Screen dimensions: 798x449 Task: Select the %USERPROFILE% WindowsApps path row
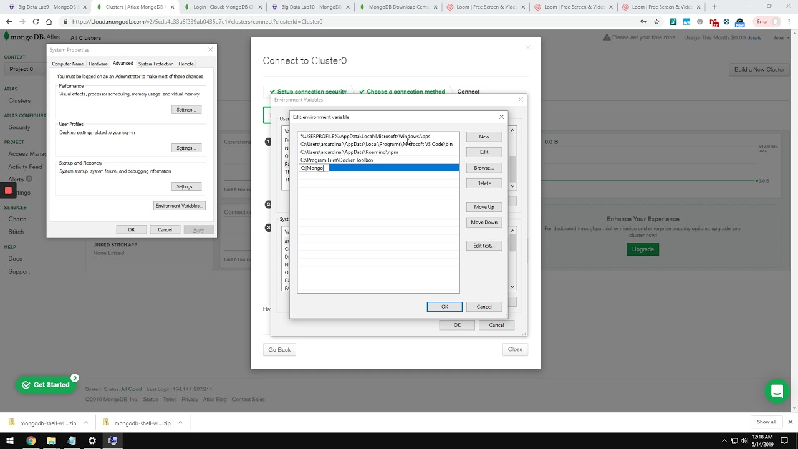378,136
